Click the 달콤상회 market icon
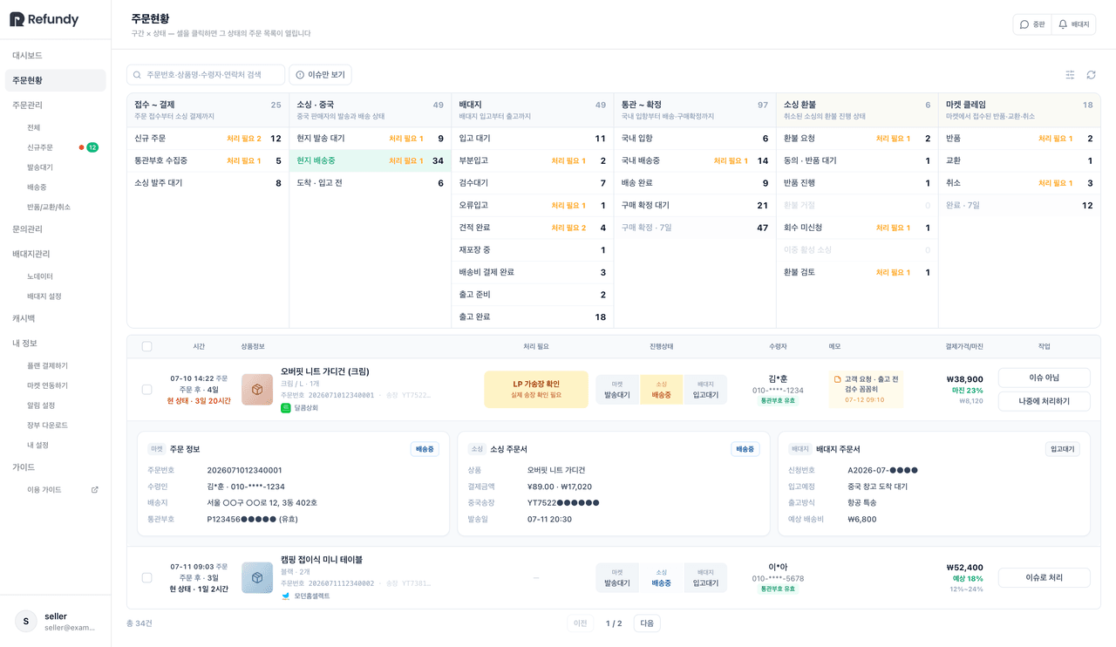Screen dimensions: 1116x647 coord(286,408)
